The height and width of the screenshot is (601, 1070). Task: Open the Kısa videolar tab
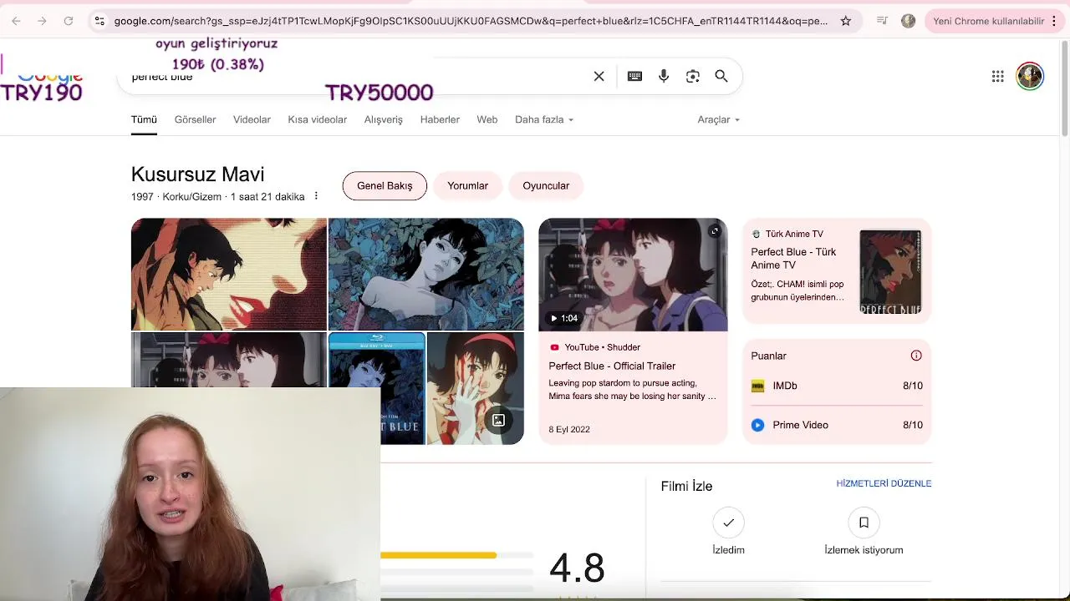pos(317,119)
